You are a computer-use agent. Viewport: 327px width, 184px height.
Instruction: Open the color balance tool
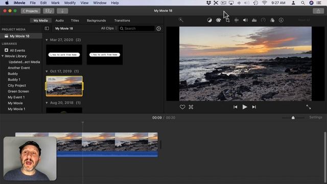click(x=209, y=20)
